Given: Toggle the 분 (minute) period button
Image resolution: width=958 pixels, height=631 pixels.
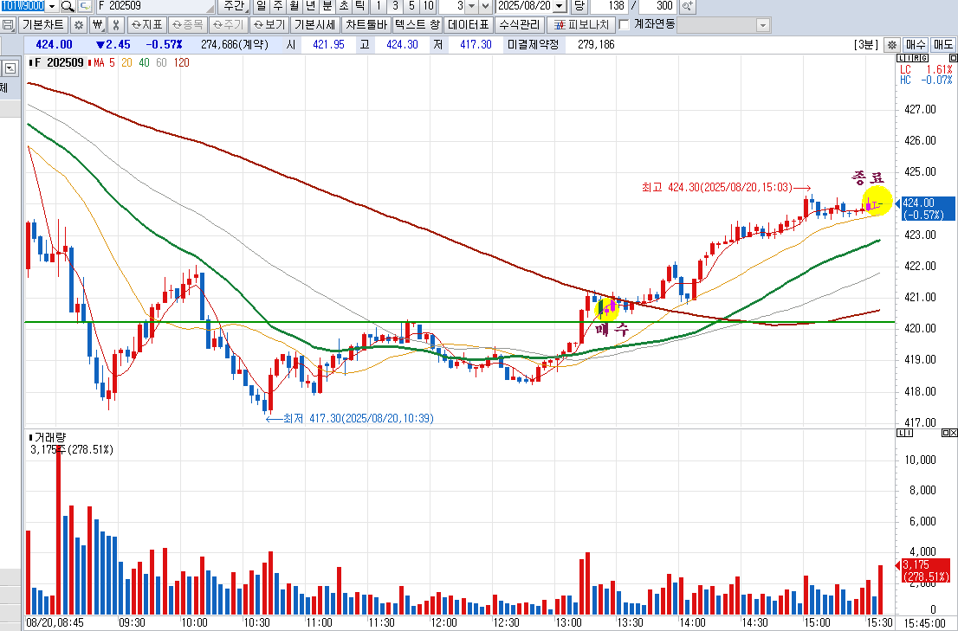Looking at the screenshot, I should (327, 6).
